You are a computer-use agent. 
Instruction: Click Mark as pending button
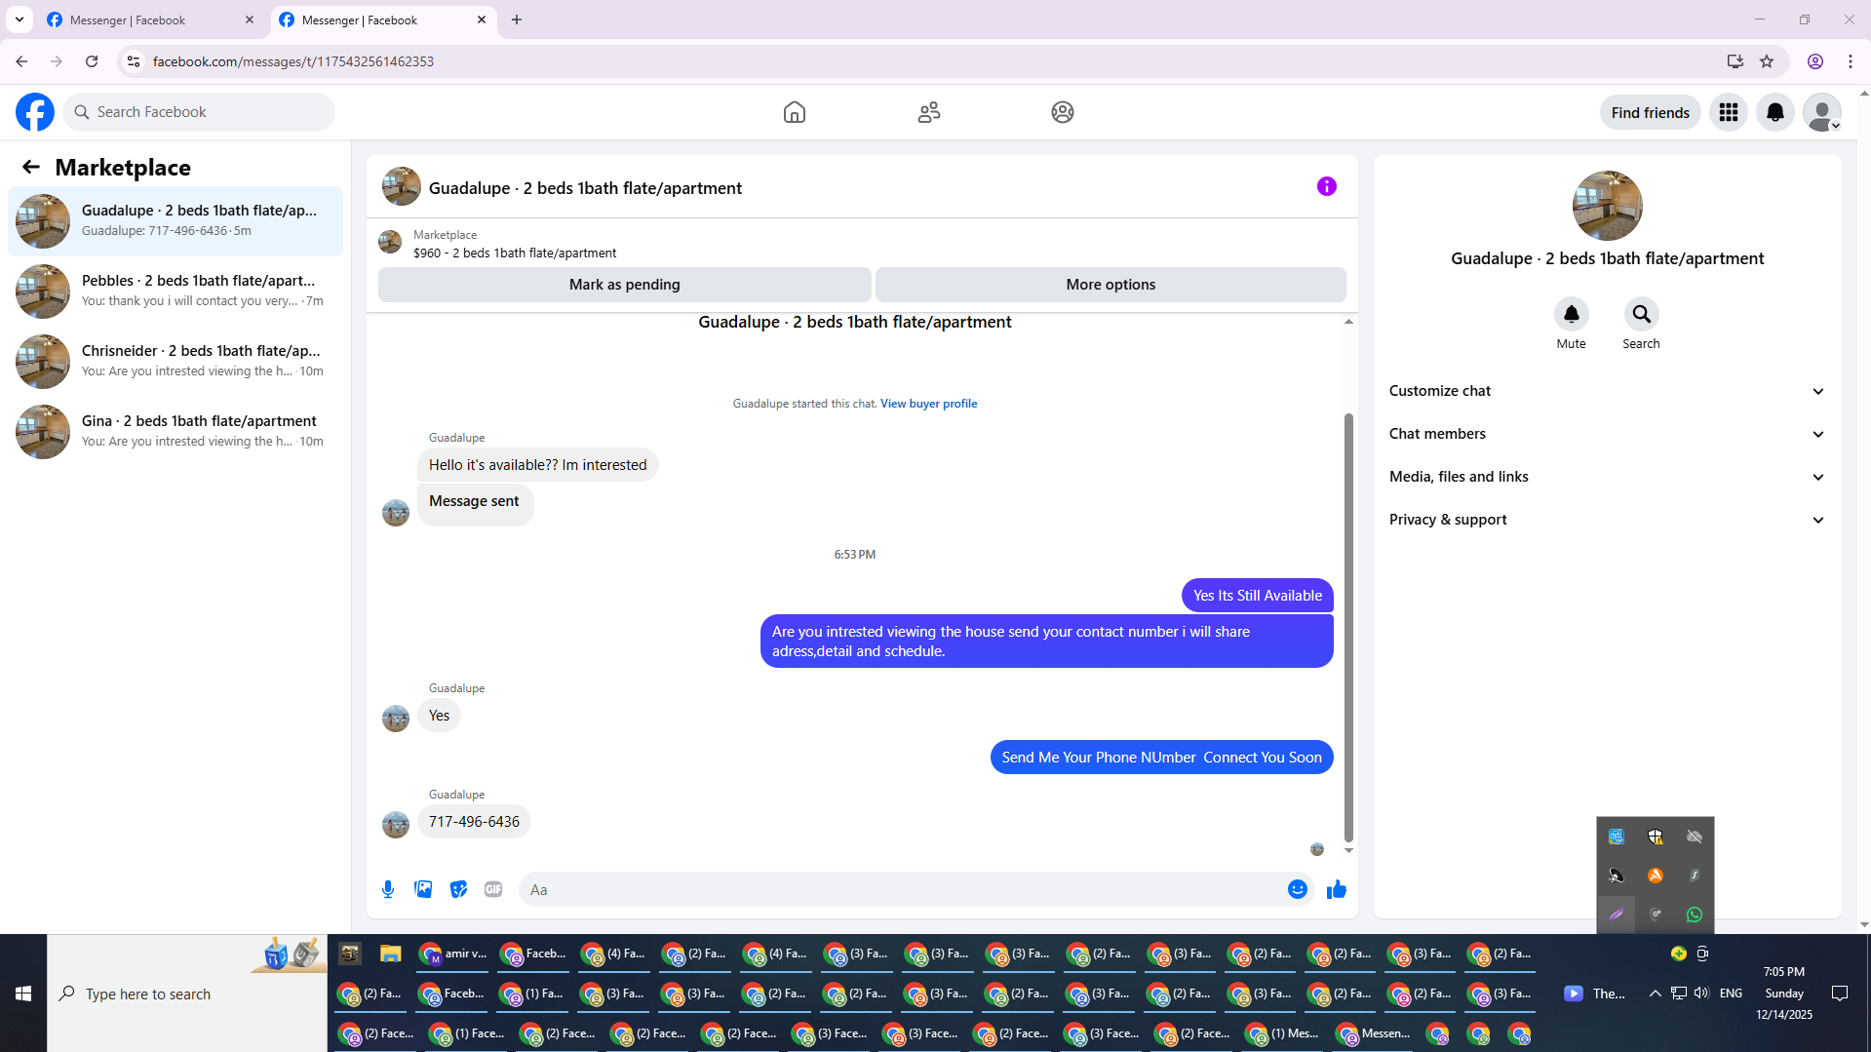coord(624,285)
